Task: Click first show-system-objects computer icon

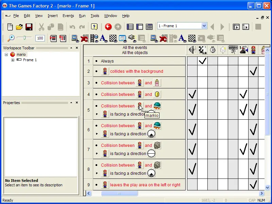Action: pyautogui.click(x=75, y=38)
